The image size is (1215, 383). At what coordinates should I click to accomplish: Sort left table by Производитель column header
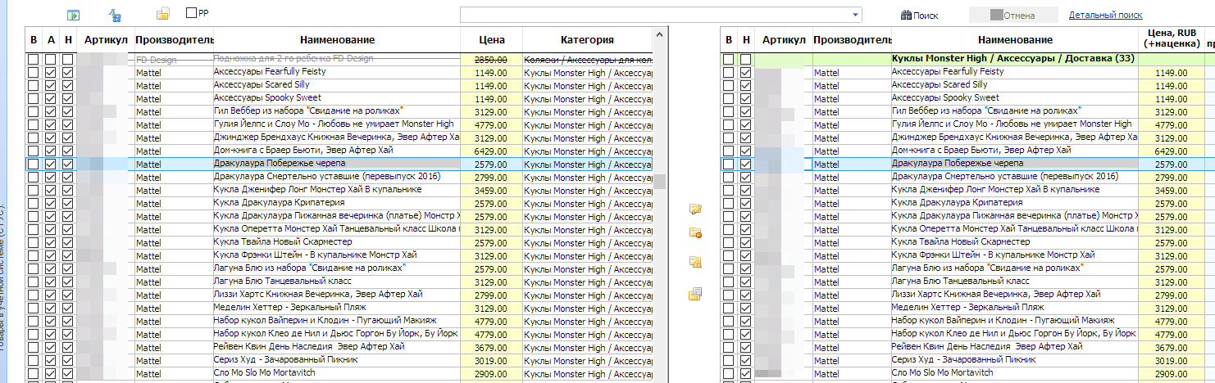[173, 40]
